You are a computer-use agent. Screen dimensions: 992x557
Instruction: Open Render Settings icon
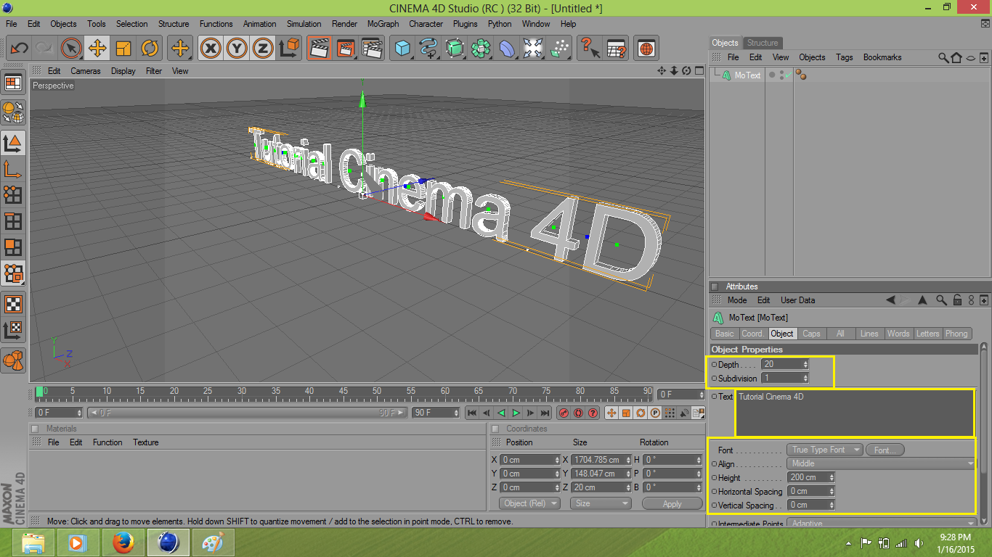[372, 49]
